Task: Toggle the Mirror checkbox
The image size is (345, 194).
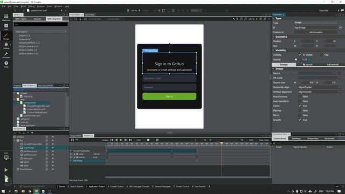Action: coord(300,115)
